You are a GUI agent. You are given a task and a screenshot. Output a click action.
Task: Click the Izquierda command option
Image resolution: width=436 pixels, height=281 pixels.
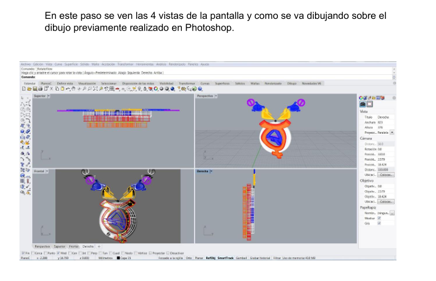point(133,72)
